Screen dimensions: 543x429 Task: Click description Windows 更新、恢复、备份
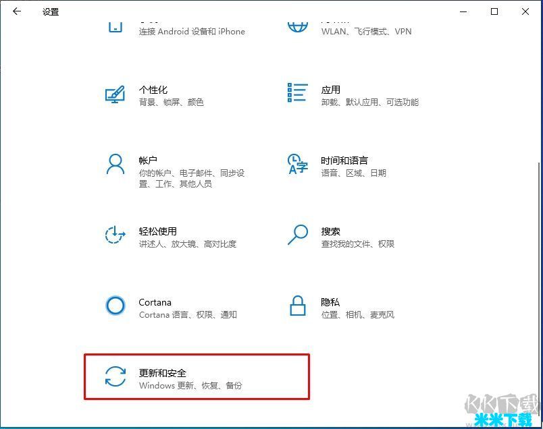(190, 385)
